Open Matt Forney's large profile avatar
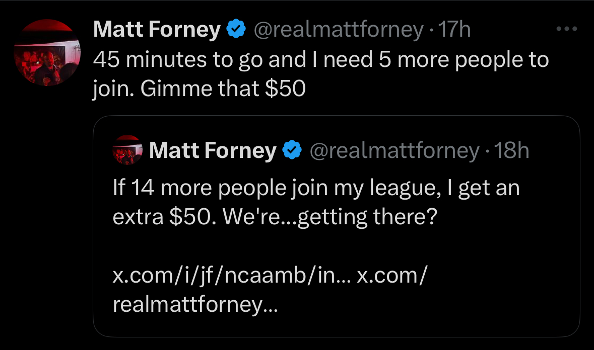Image resolution: width=594 pixels, height=350 pixels. (x=45, y=53)
